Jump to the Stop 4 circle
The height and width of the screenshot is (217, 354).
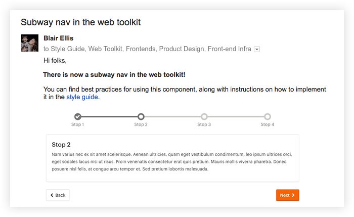pos(268,116)
